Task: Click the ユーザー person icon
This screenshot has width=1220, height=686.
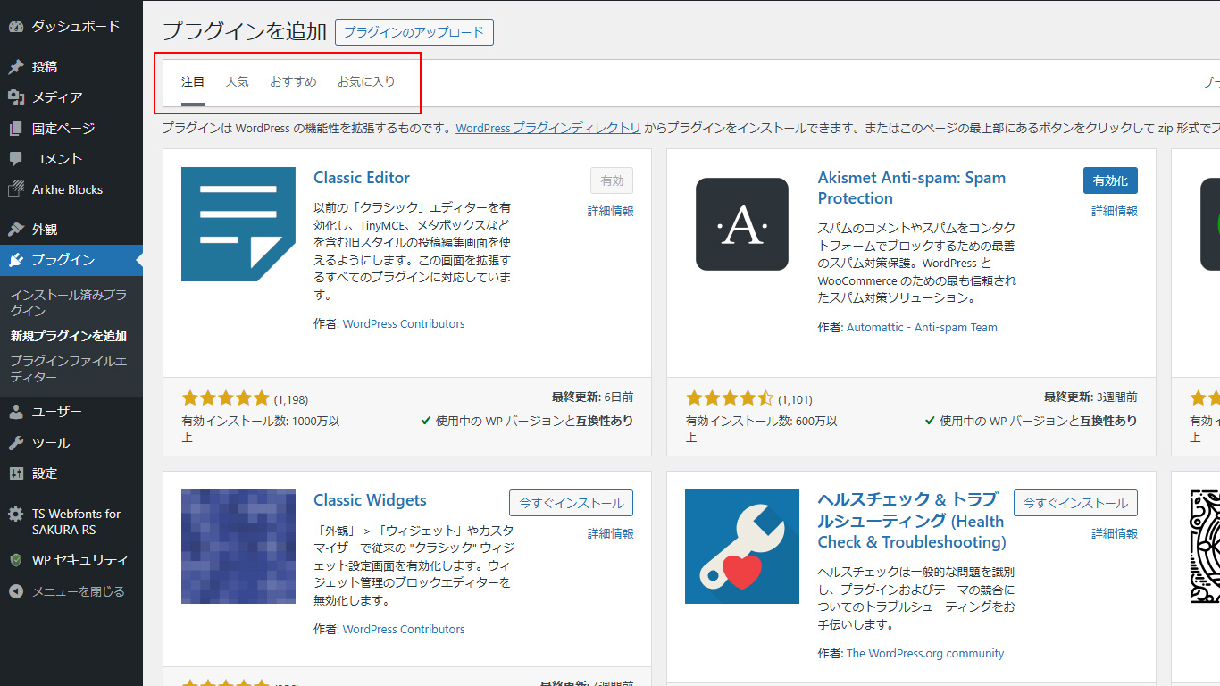Action: tap(16, 412)
